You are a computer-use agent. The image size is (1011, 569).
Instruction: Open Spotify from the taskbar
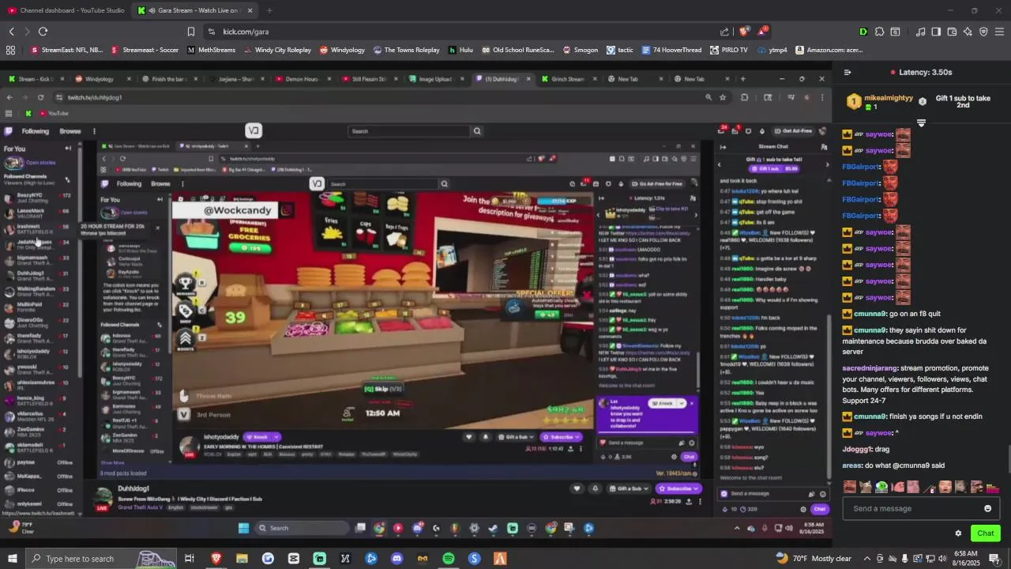coord(449,559)
